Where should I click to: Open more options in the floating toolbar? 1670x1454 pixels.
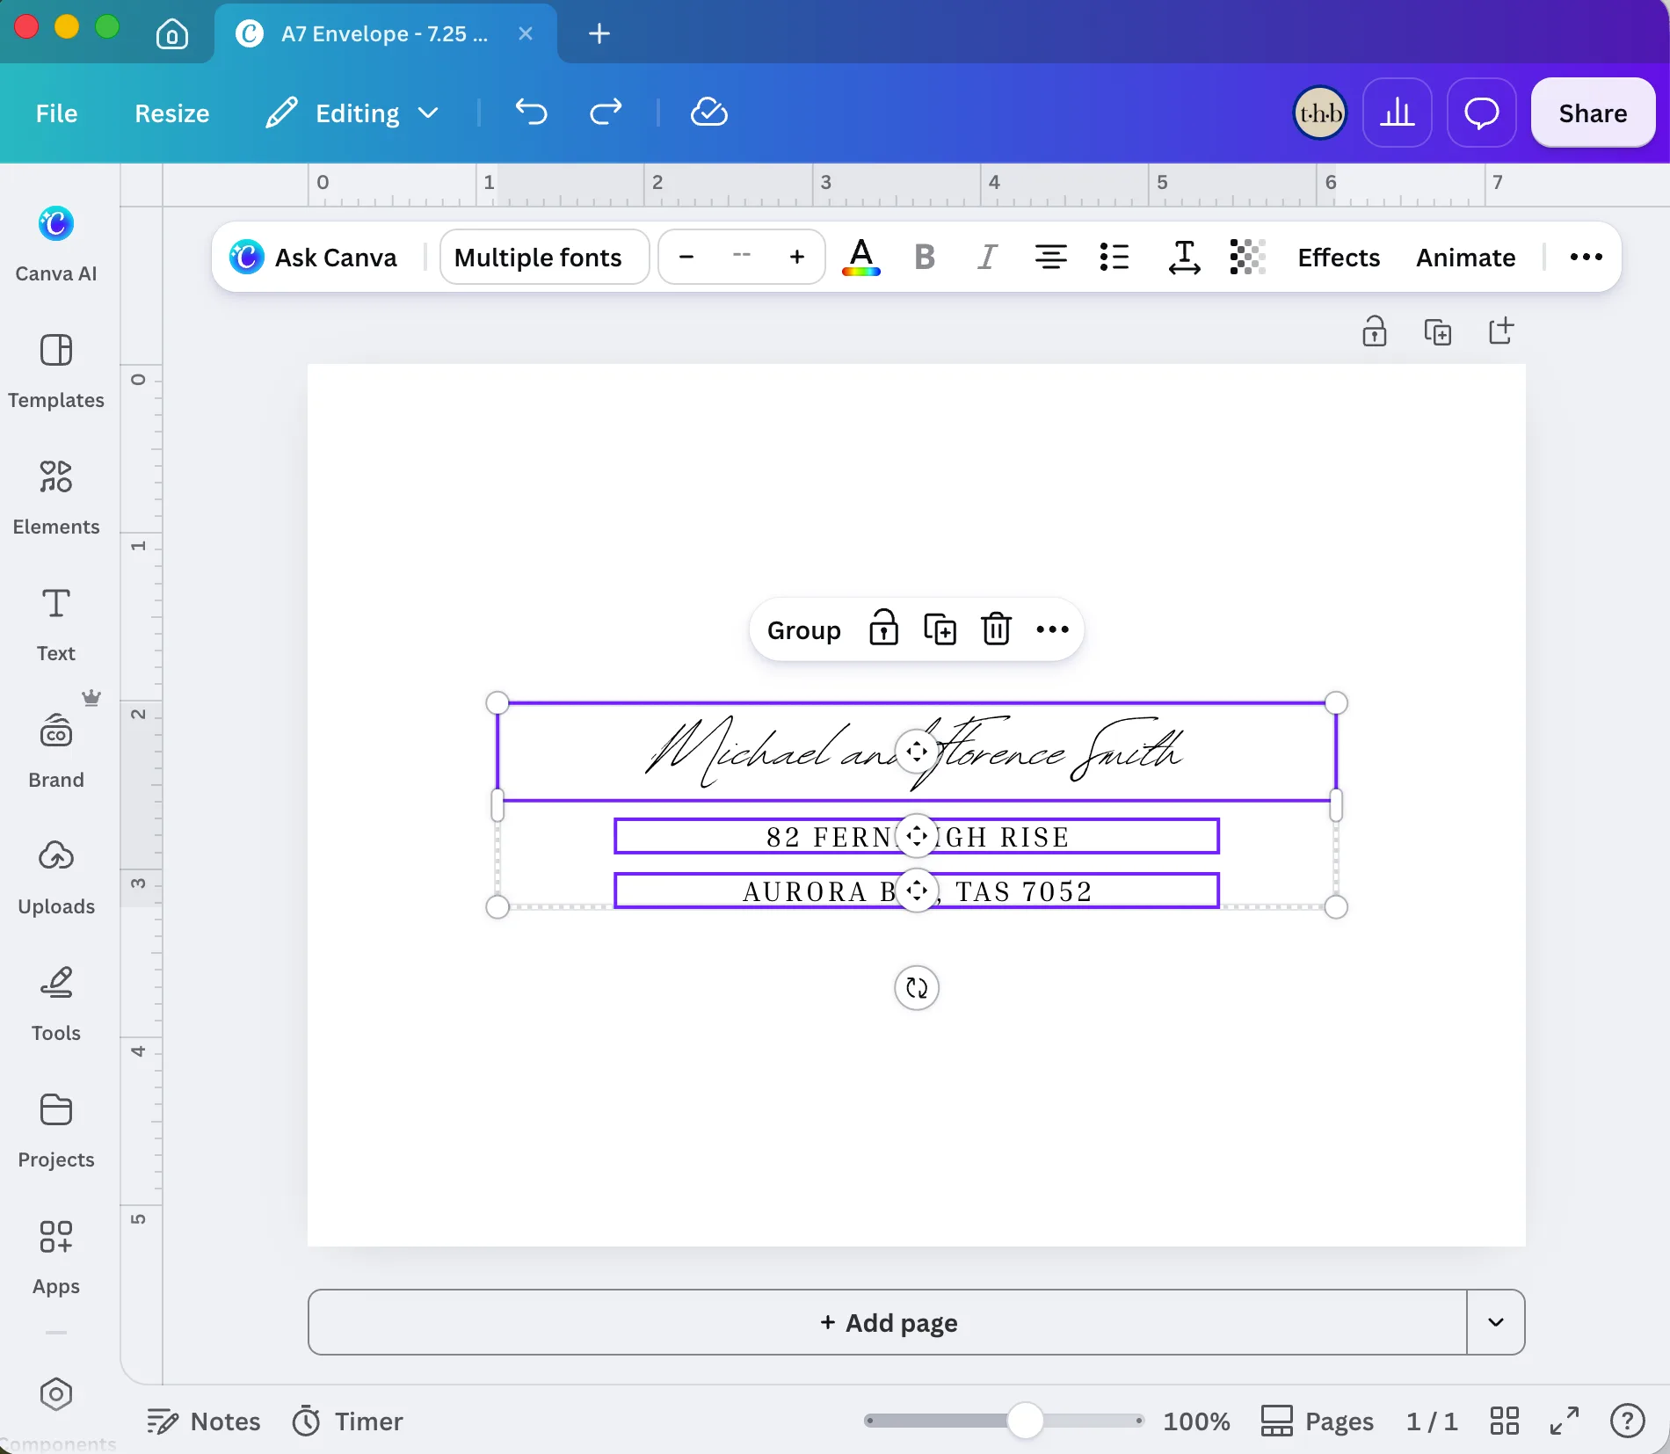click(x=1052, y=629)
